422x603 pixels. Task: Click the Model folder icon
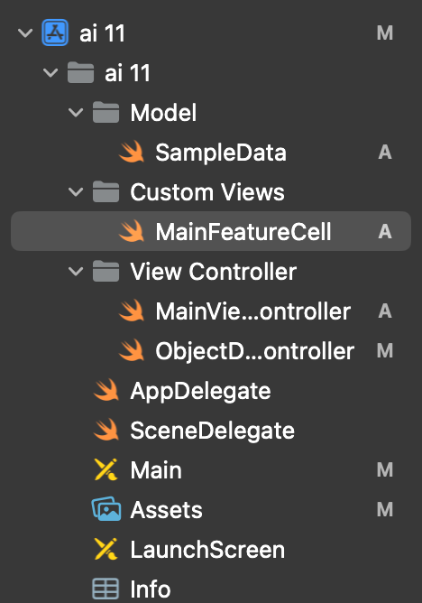[106, 112]
